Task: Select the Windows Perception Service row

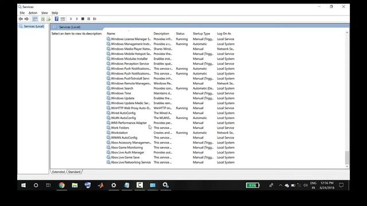Action: click(171, 64)
